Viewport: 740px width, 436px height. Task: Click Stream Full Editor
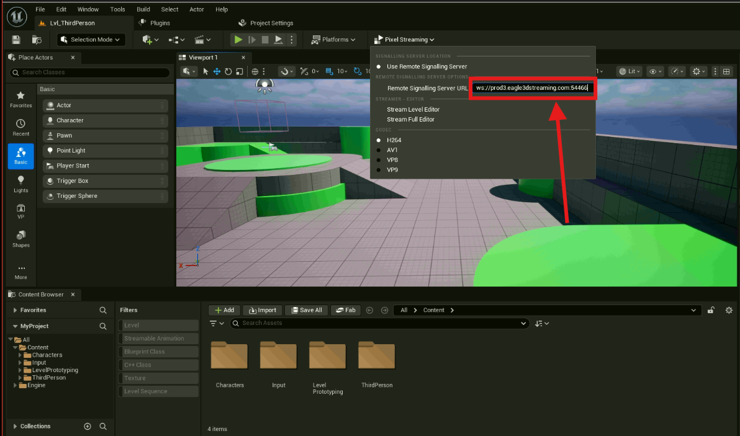point(410,119)
